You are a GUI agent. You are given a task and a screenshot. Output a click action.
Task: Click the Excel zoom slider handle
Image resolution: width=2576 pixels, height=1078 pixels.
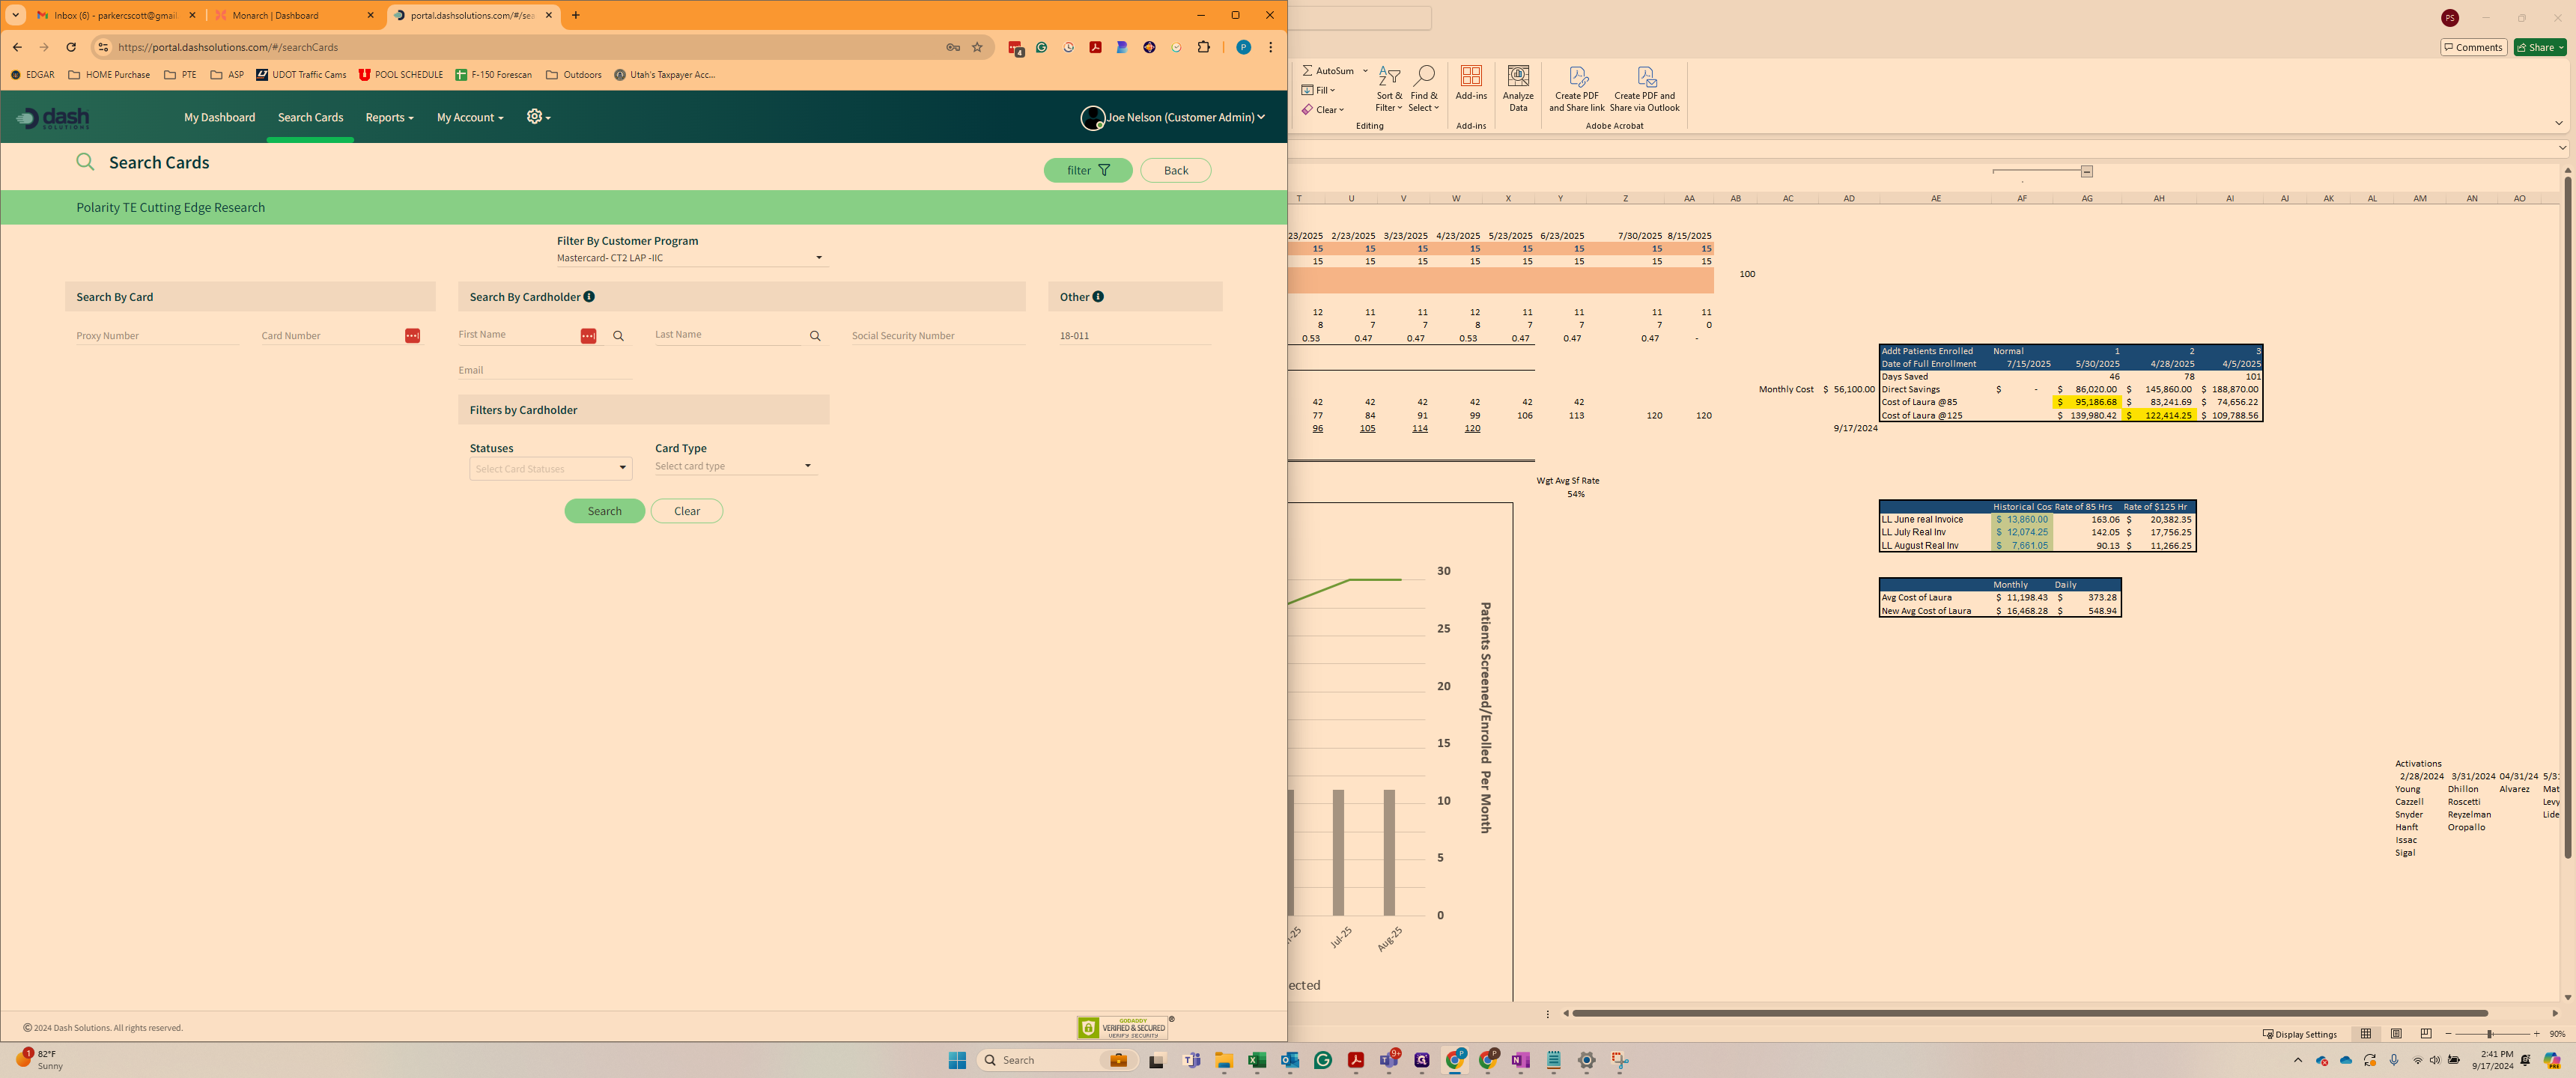coord(2489,1033)
